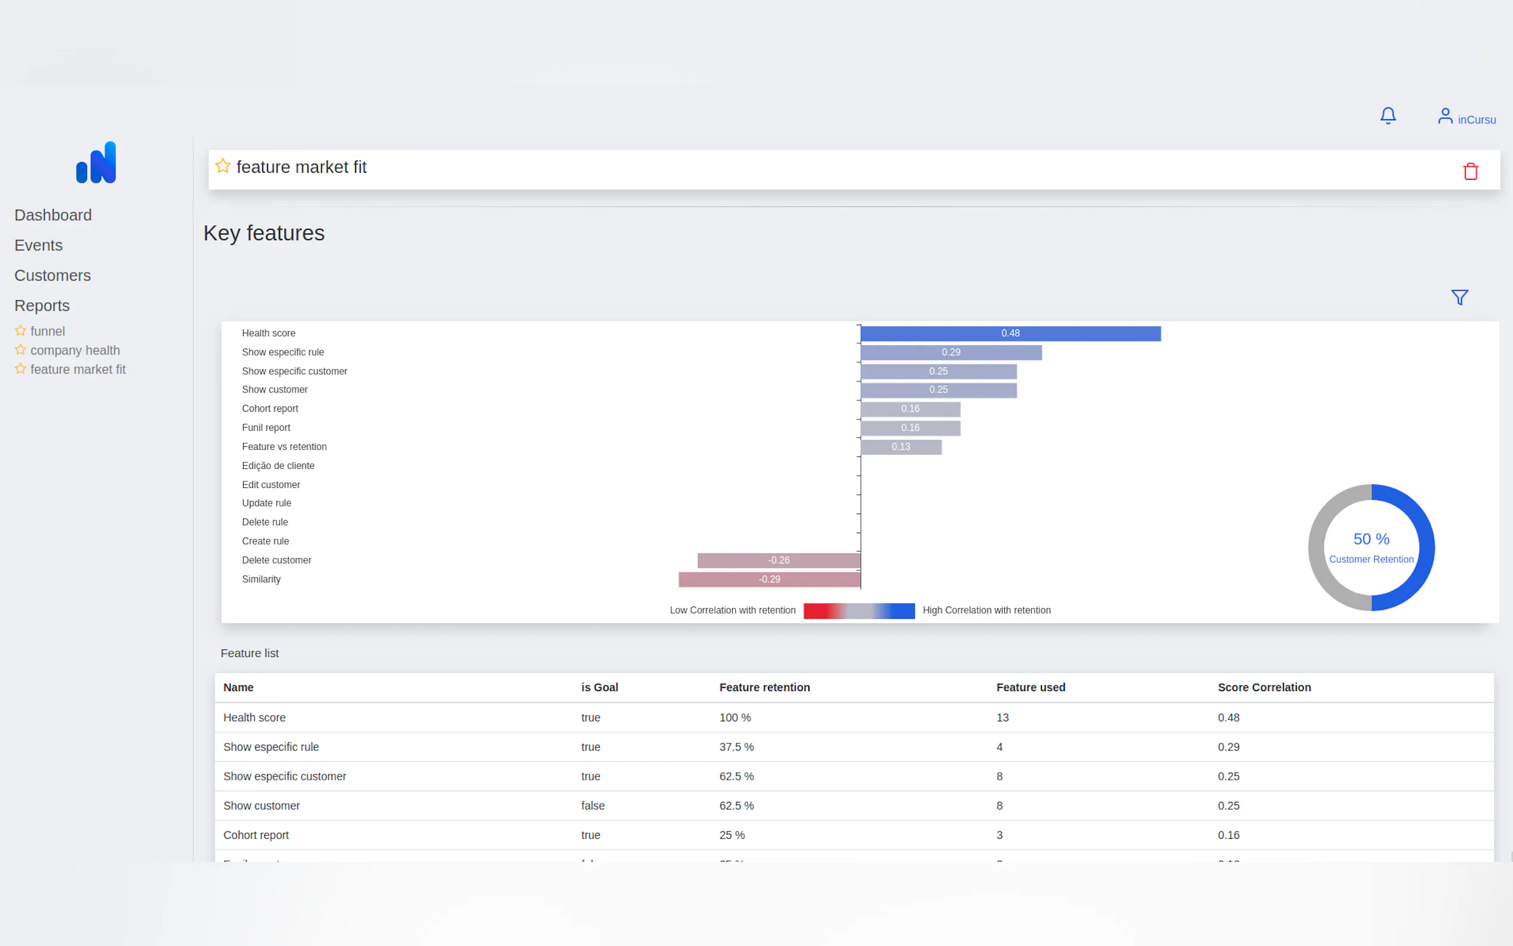Click the star next to company health

[x=21, y=350]
